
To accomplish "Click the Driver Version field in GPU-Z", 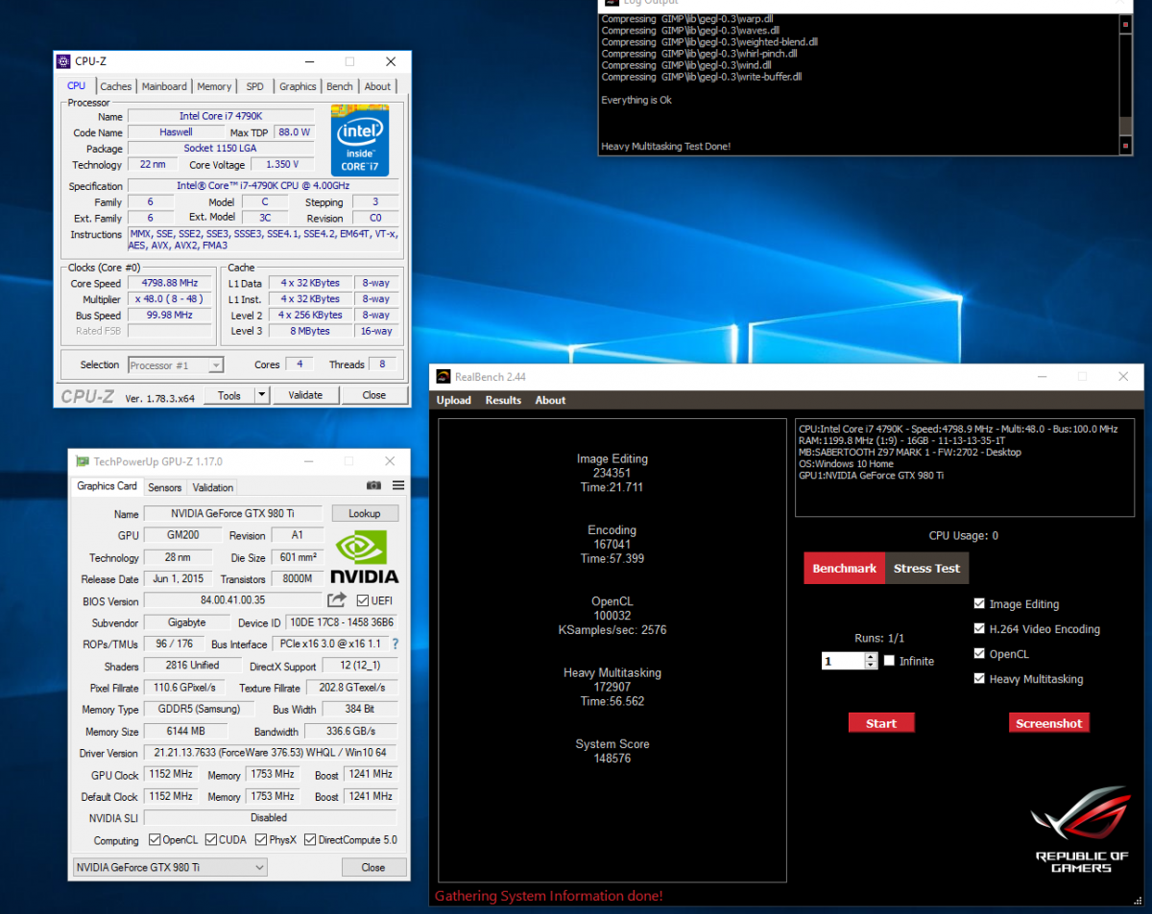I will click(270, 753).
